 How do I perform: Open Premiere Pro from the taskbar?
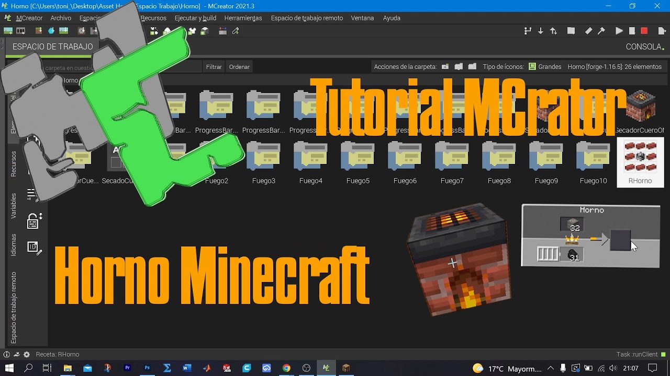[x=127, y=368]
